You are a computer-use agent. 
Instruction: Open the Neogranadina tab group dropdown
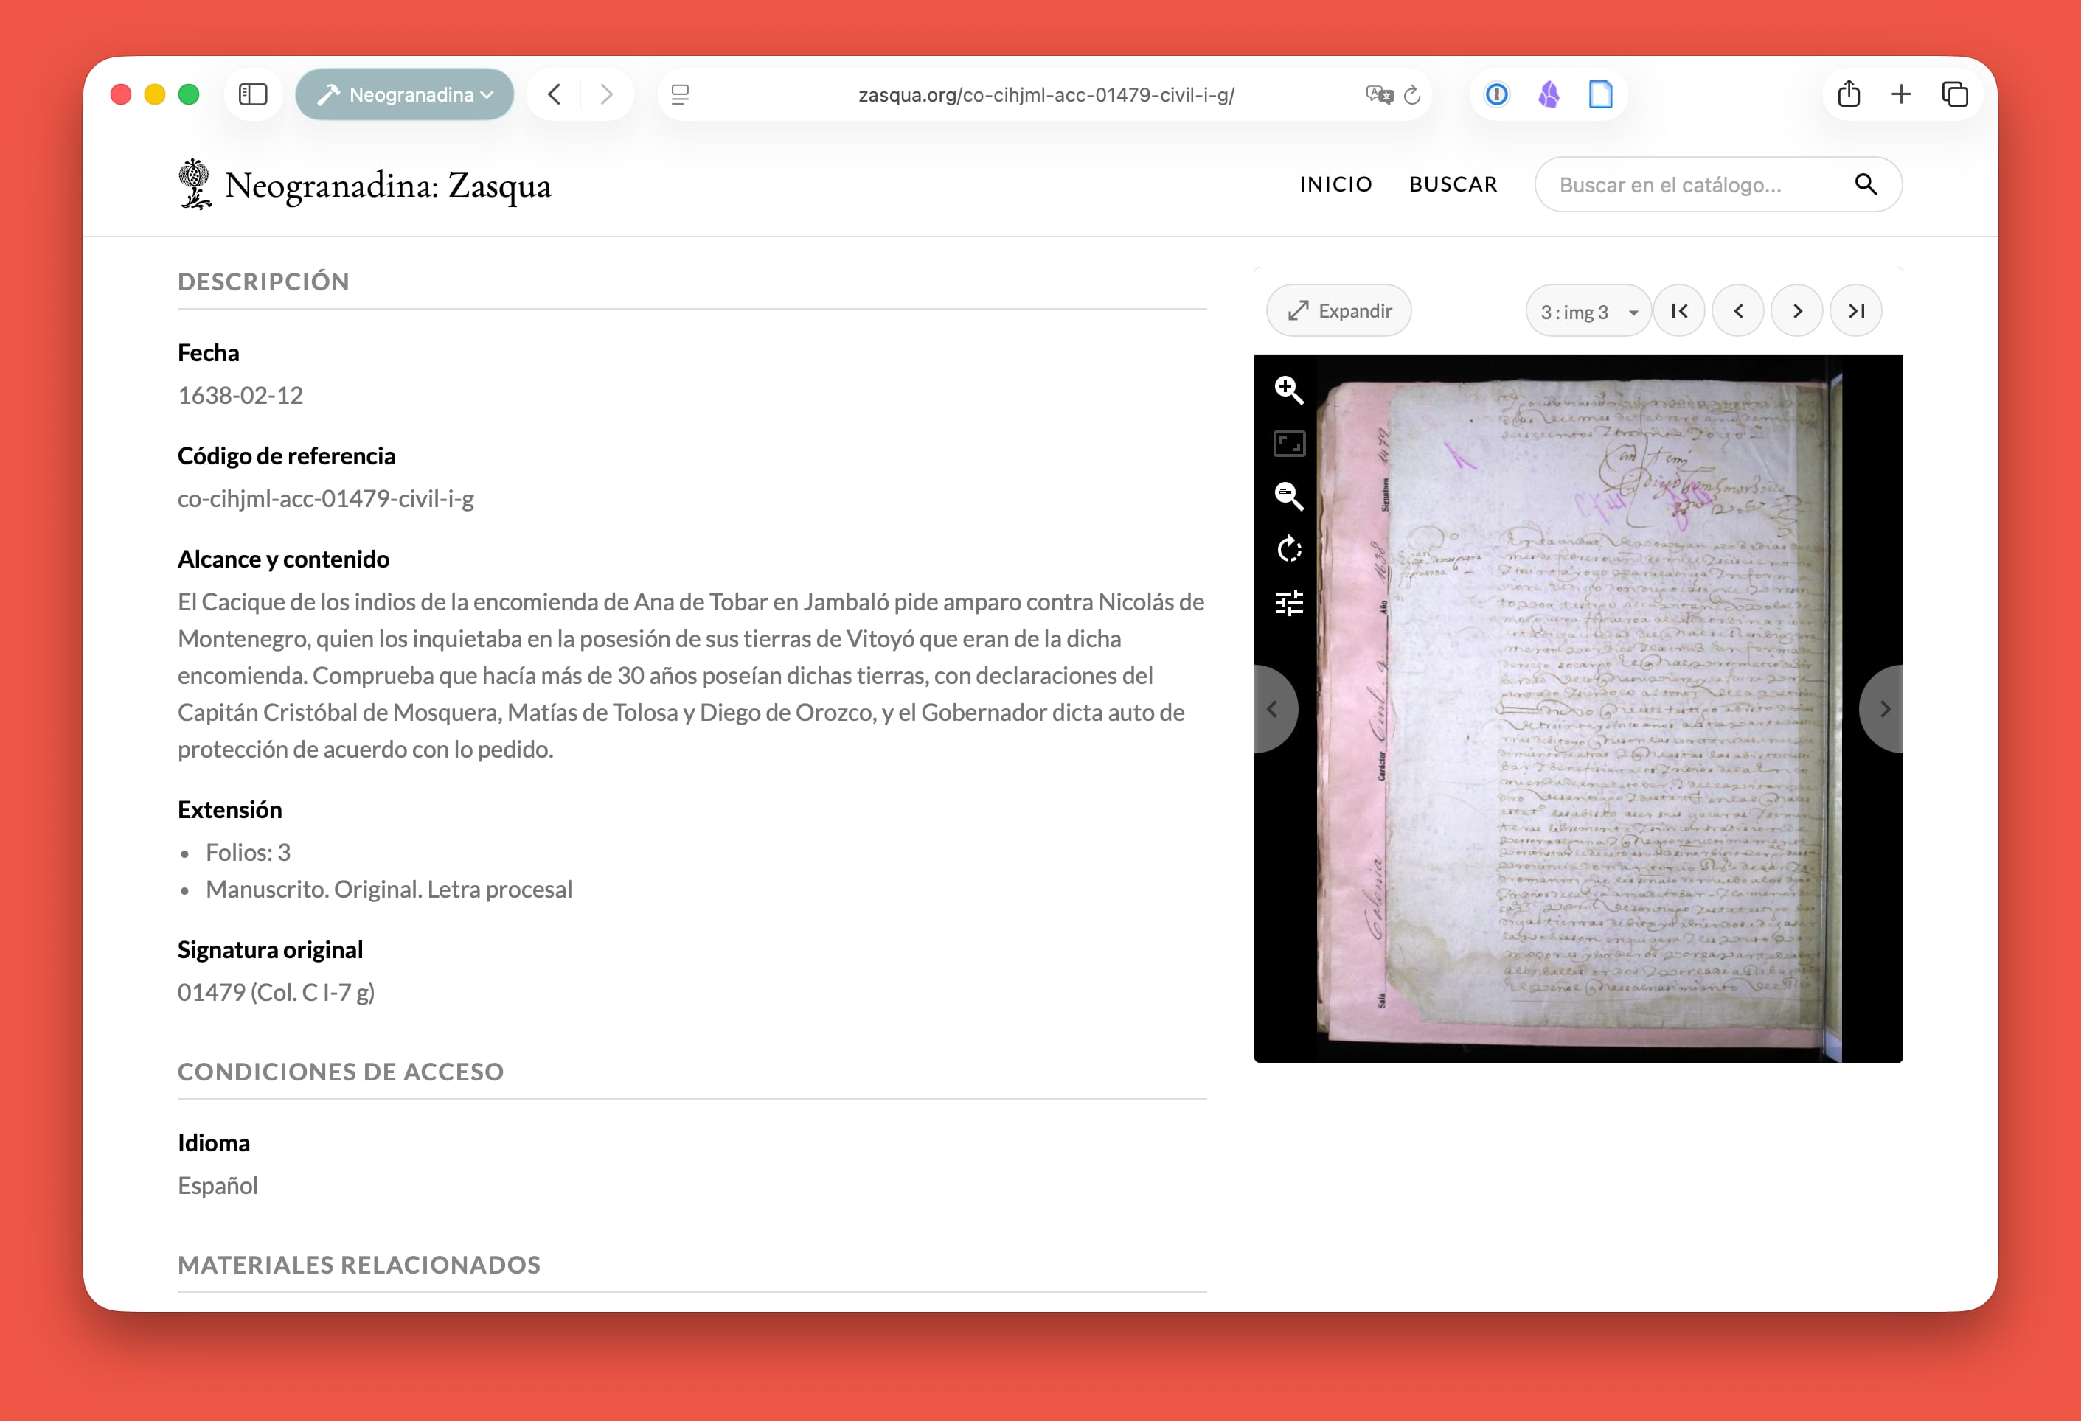(x=405, y=95)
